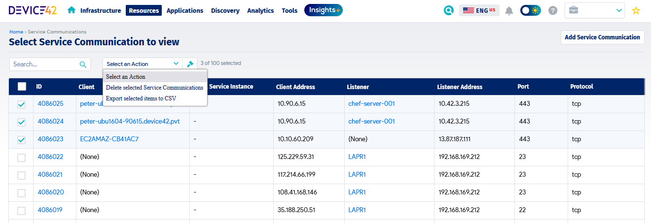Click the favorites star icon
This screenshot has width=651, height=223.
636,10
